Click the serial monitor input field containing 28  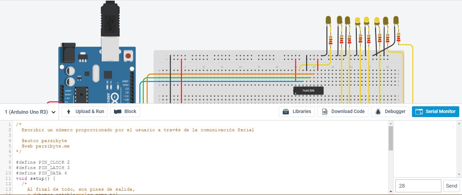418,186
